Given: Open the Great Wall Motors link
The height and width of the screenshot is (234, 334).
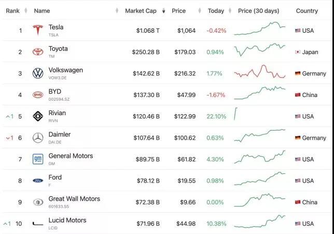Looking at the screenshot, I should click(x=74, y=199).
